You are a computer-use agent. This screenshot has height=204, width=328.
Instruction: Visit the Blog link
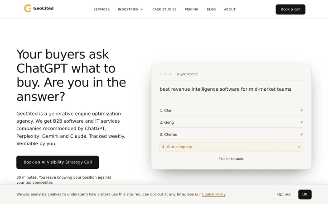click(x=211, y=9)
